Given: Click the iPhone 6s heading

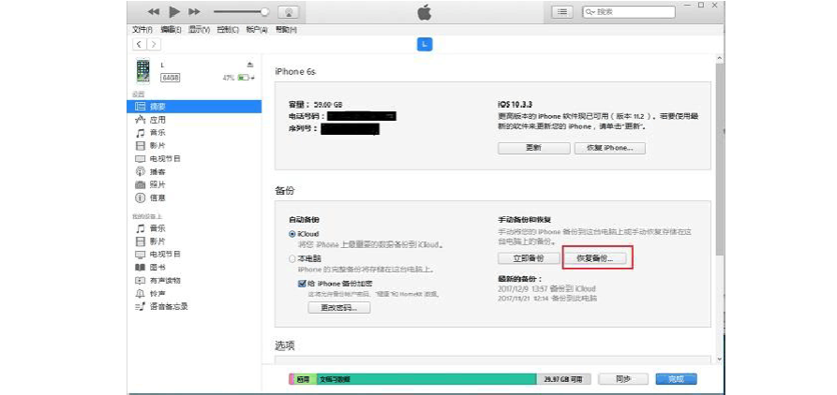Looking at the screenshot, I should pyautogui.click(x=295, y=71).
